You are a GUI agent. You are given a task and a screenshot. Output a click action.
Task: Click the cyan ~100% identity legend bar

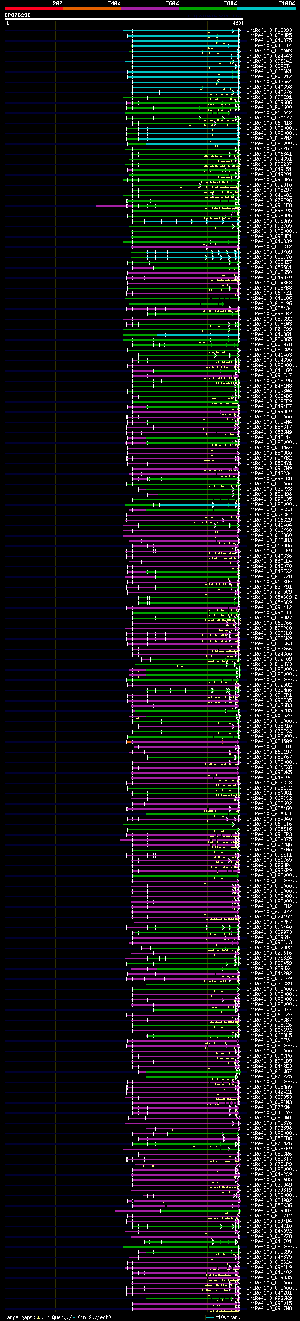266,8
